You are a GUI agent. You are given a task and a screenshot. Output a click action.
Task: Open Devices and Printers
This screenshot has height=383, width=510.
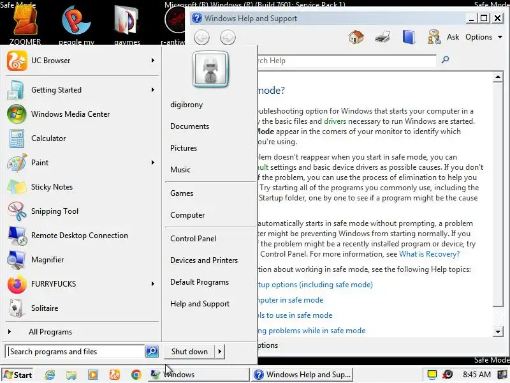(x=204, y=260)
